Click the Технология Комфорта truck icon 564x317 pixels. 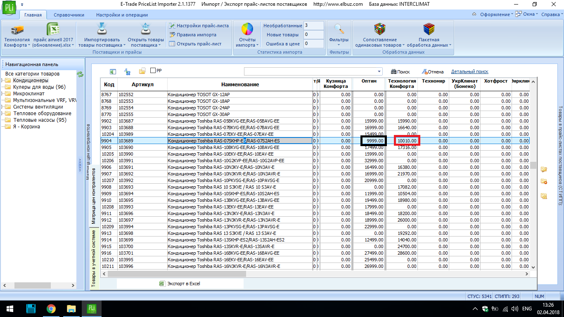coord(17,30)
